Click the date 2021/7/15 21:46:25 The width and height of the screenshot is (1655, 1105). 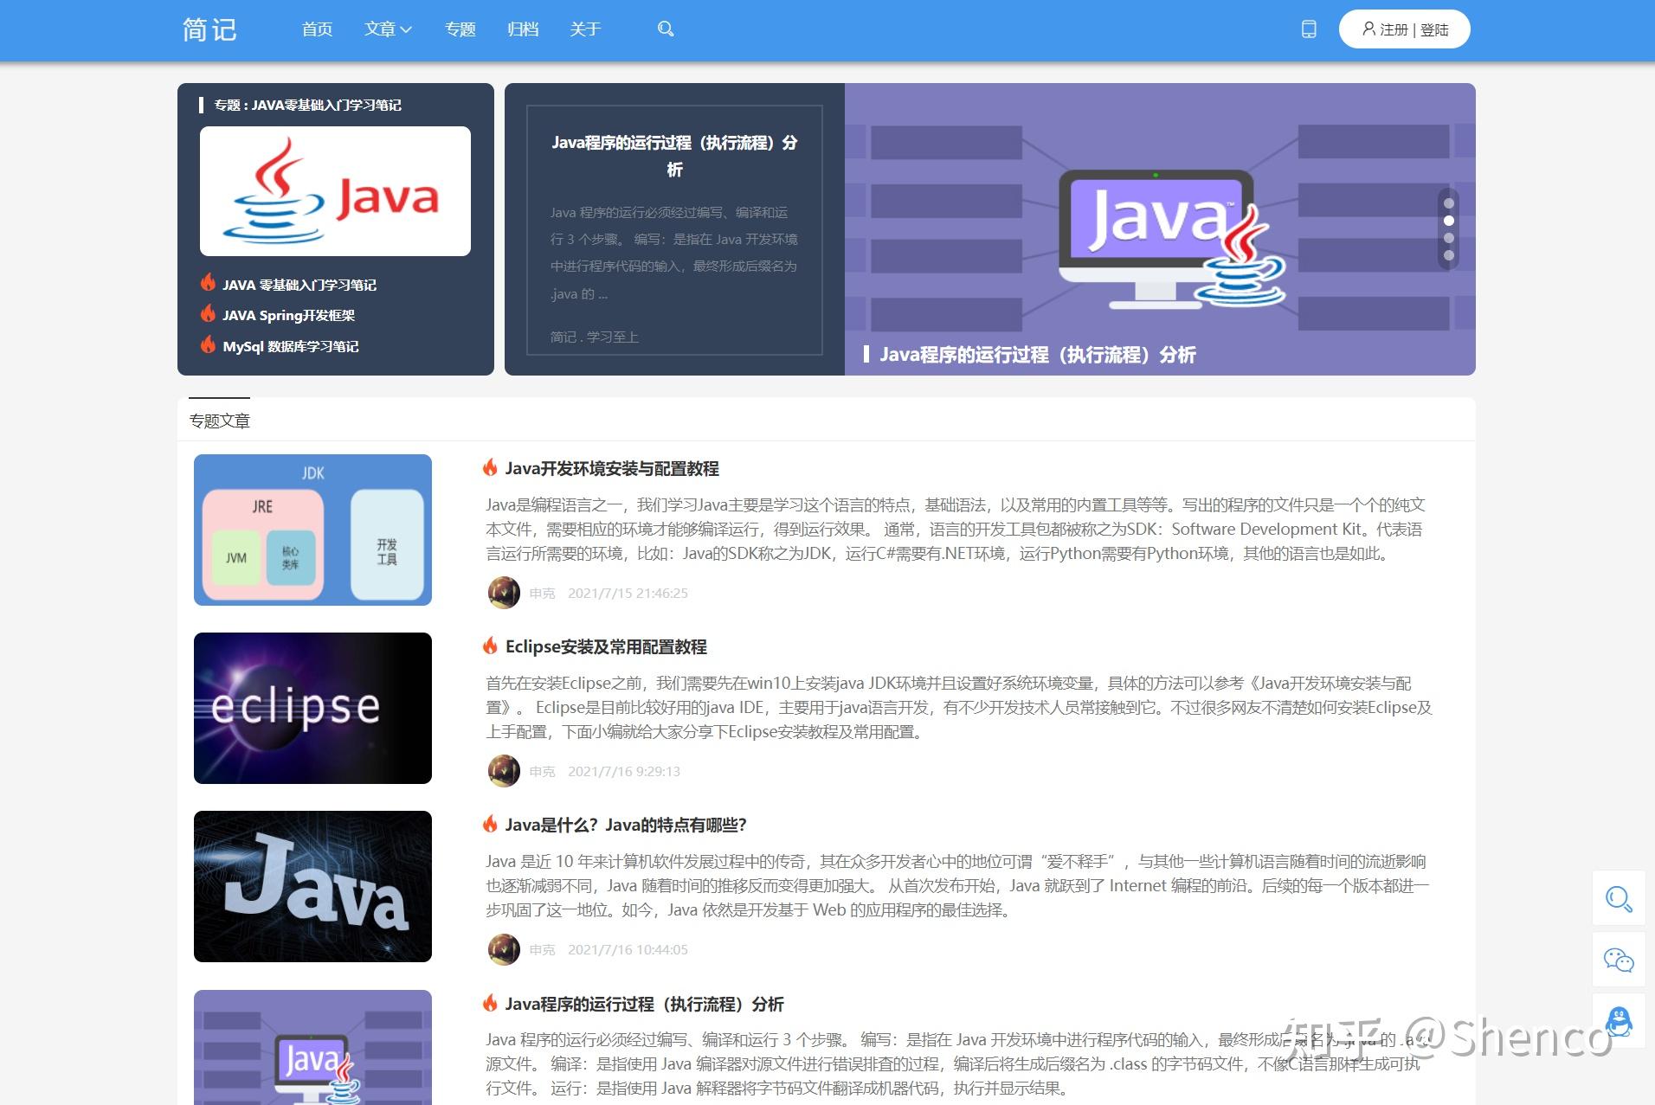tap(628, 594)
